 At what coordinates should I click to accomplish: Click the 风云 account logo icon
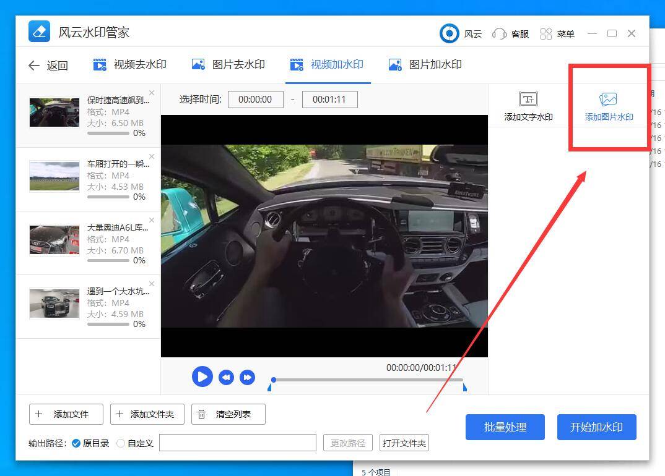(x=449, y=33)
